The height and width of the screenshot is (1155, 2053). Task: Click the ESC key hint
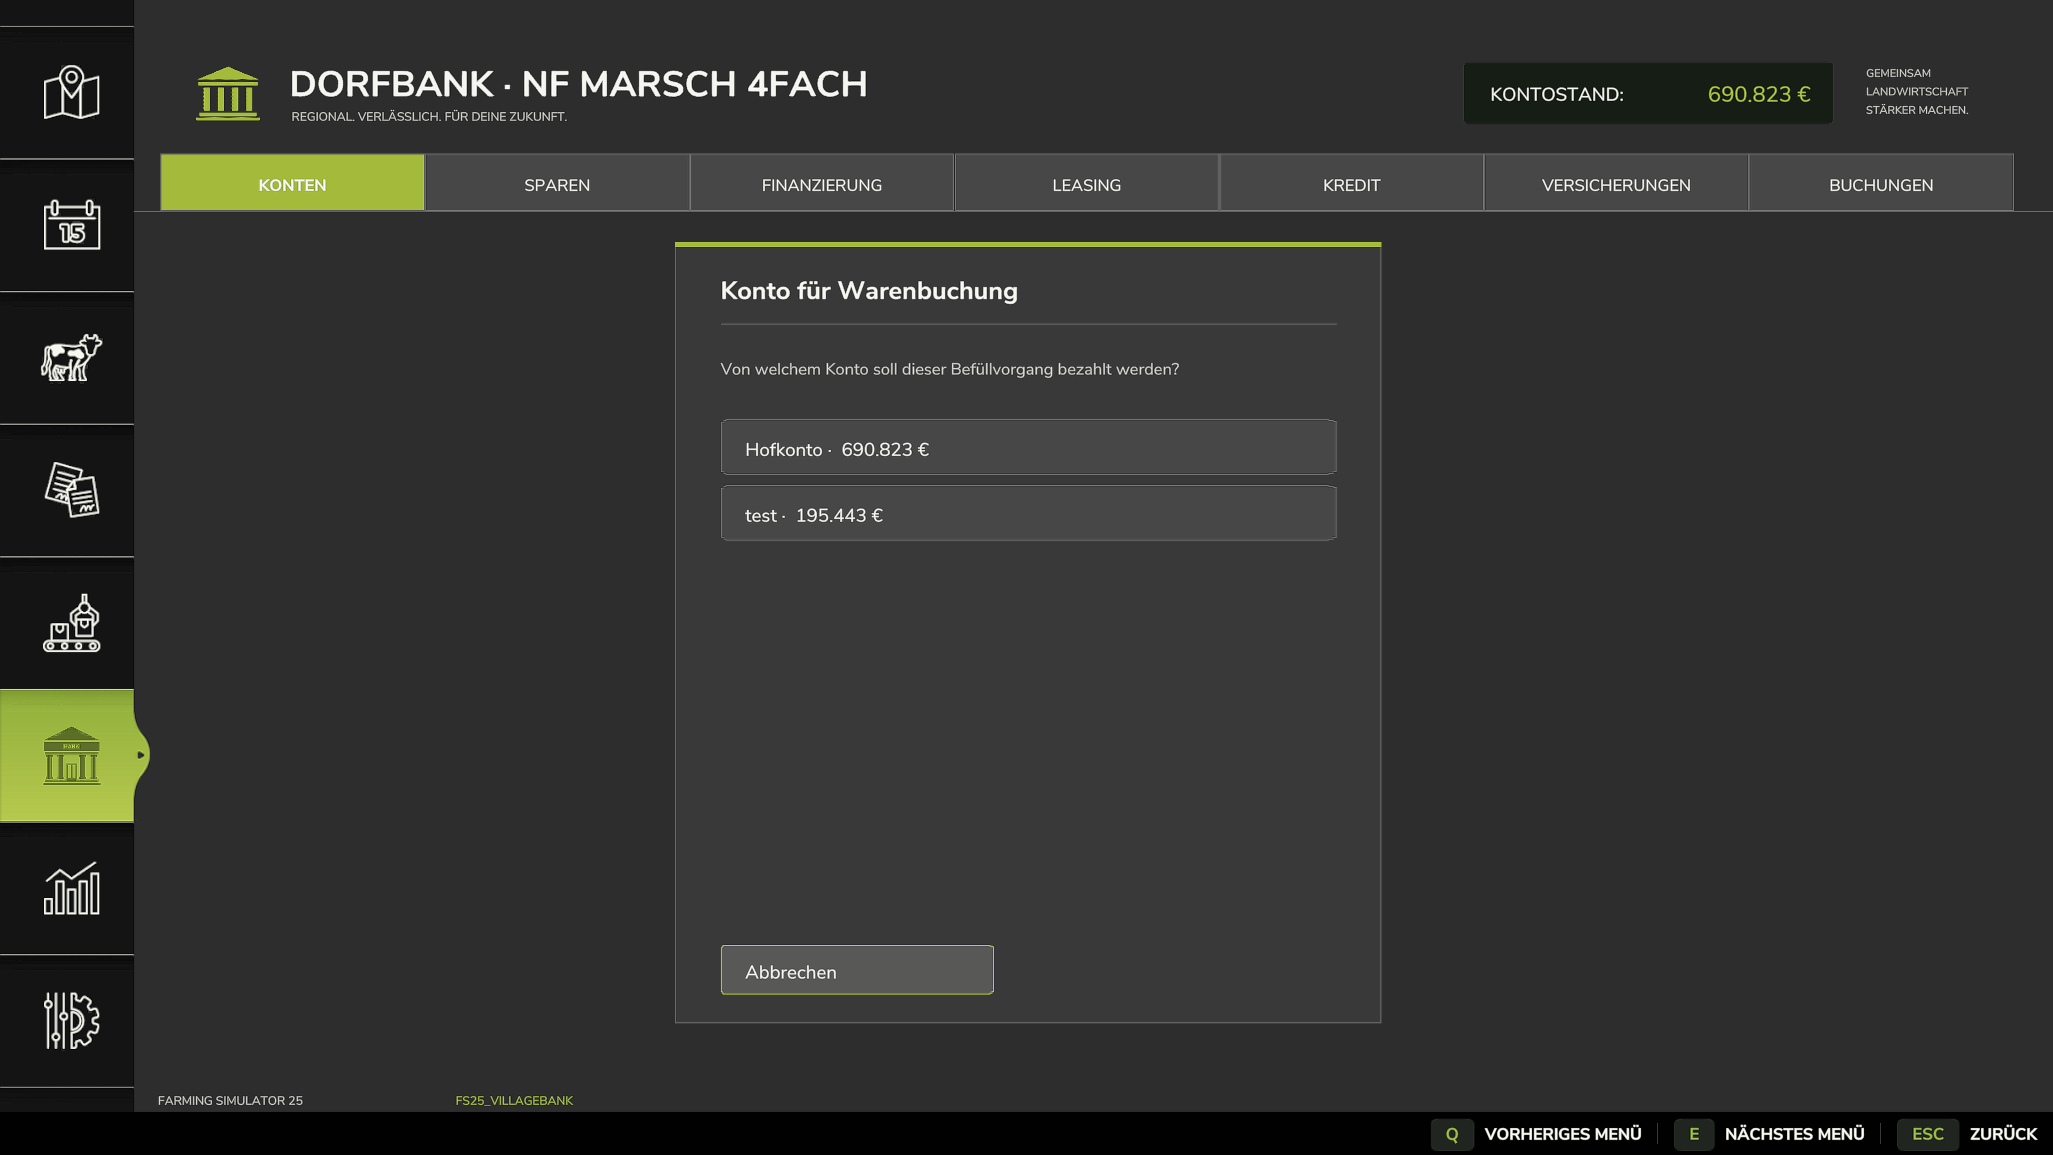[1927, 1134]
